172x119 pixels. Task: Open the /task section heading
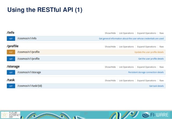(x=11, y=80)
